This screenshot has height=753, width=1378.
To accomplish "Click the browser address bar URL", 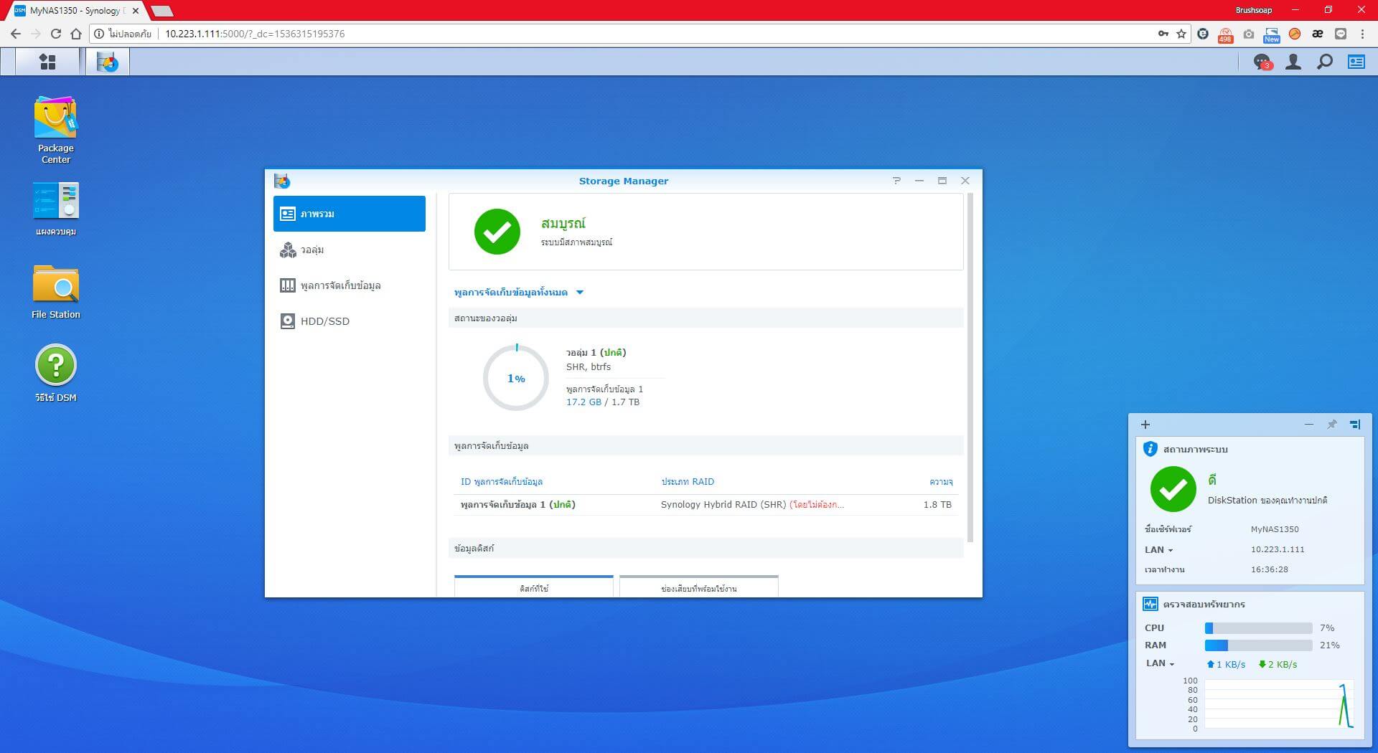I will pos(255,34).
